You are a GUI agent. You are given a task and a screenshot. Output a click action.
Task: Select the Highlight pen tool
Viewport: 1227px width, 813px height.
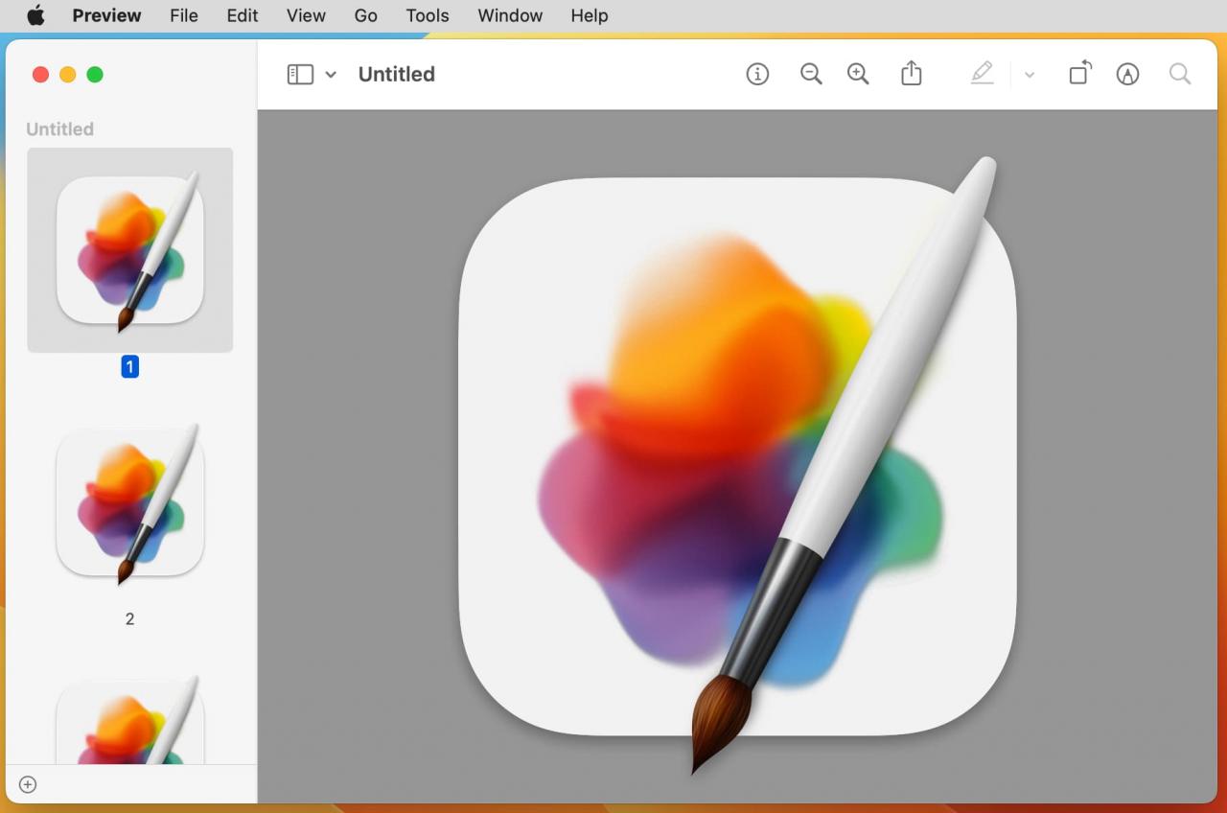tap(983, 74)
